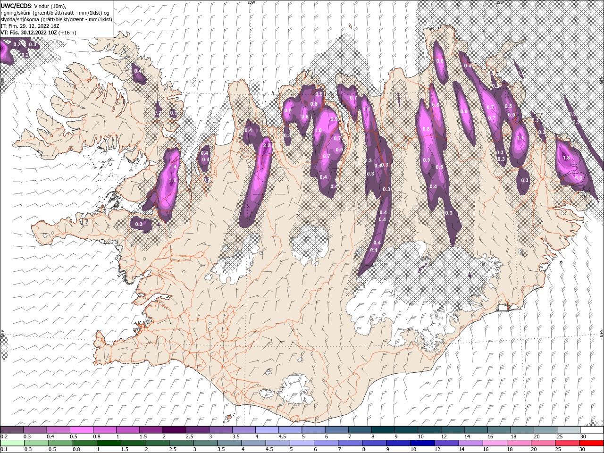Select the 0.1 label under lower legend
This screenshot has width=604, height=453.
tap(4, 450)
